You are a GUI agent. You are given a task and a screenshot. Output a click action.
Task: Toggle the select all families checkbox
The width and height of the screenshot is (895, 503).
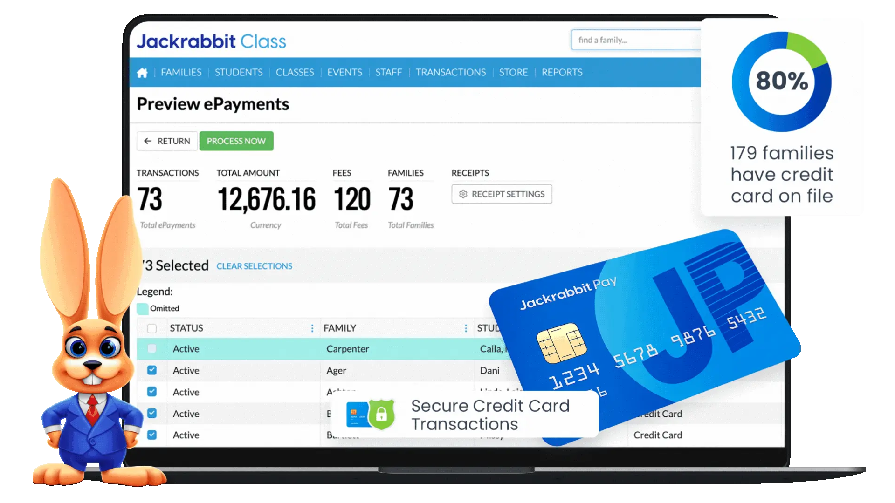click(x=151, y=327)
